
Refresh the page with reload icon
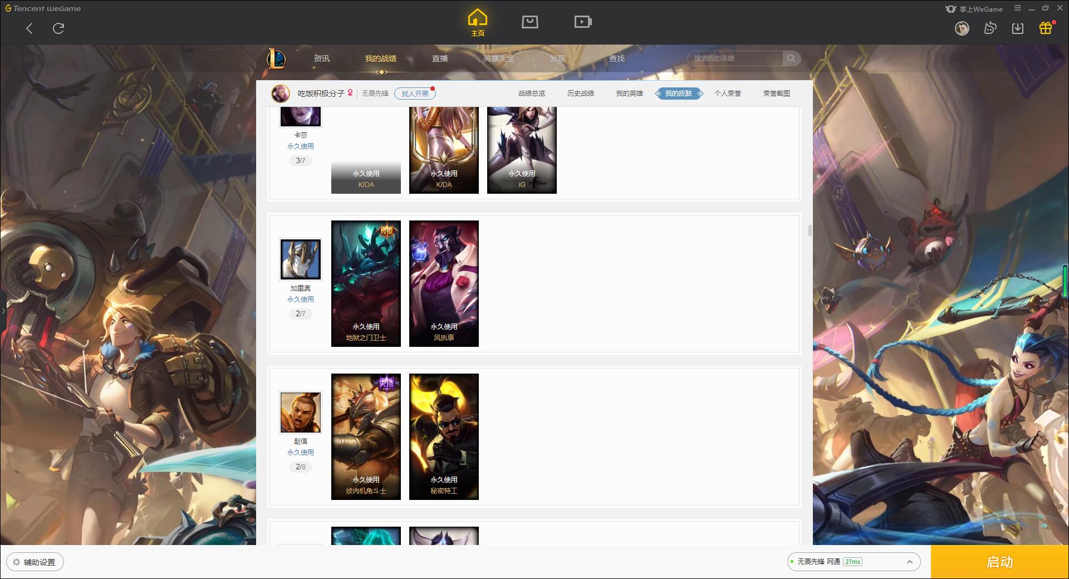(58, 28)
